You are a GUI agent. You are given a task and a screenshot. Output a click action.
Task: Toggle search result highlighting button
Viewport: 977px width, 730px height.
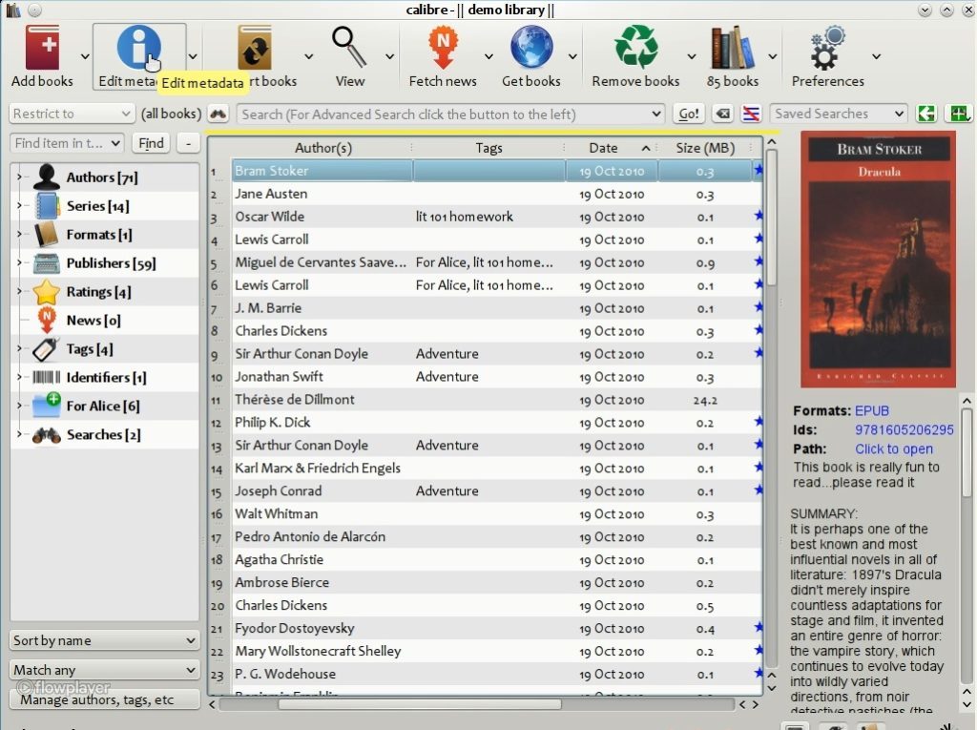[751, 114]
